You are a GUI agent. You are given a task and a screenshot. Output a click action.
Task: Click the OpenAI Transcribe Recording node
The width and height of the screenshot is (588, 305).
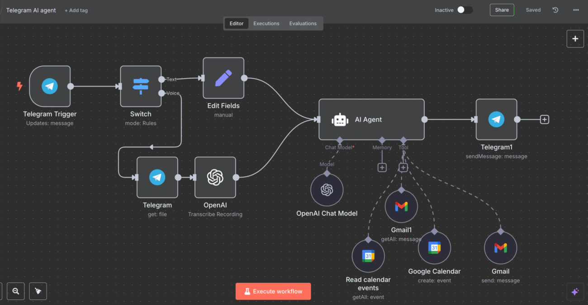tap(215, 177)
